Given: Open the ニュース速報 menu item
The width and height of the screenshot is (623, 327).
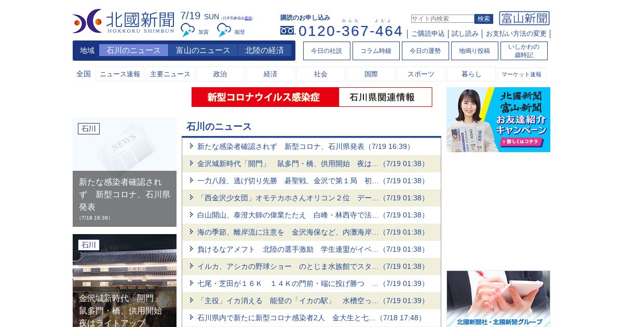Looking at the screenshot, I should 120,74.
